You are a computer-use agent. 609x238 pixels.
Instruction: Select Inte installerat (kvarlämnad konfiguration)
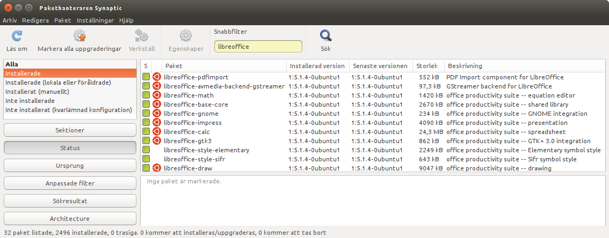[70, 110]
